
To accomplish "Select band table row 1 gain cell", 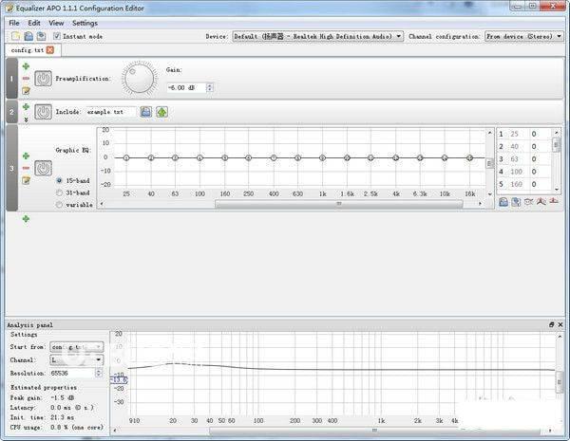I will (534, 134).
